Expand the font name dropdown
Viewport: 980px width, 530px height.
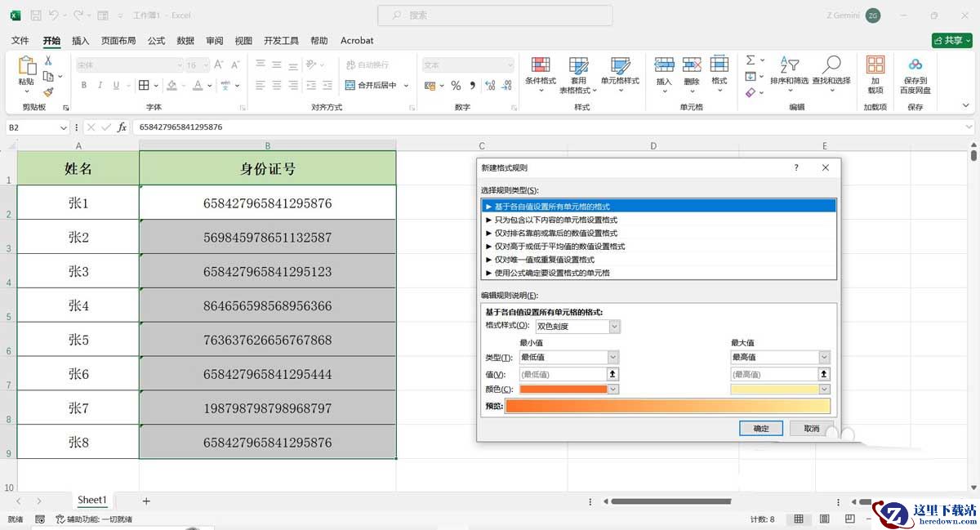[180, 65]
